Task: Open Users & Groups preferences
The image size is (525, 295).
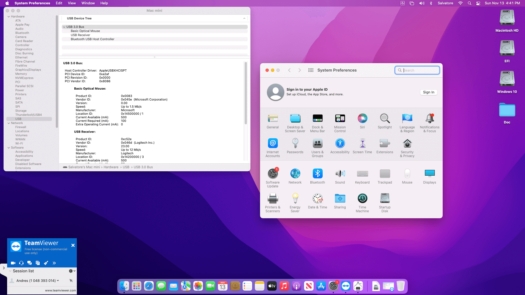Action: (317, 148)
